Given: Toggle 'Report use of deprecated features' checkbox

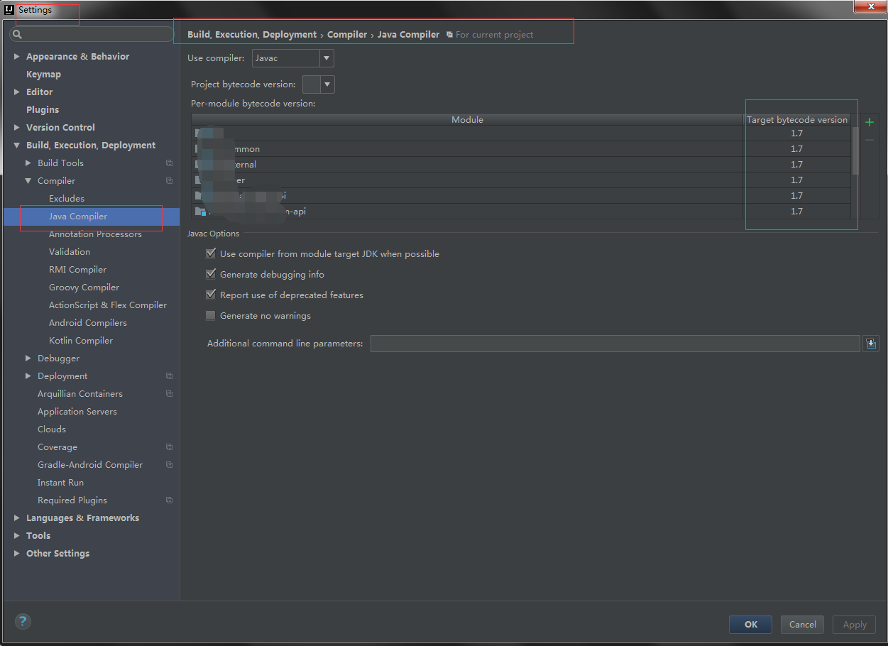Looking at the screenshot, I should 210,295.
